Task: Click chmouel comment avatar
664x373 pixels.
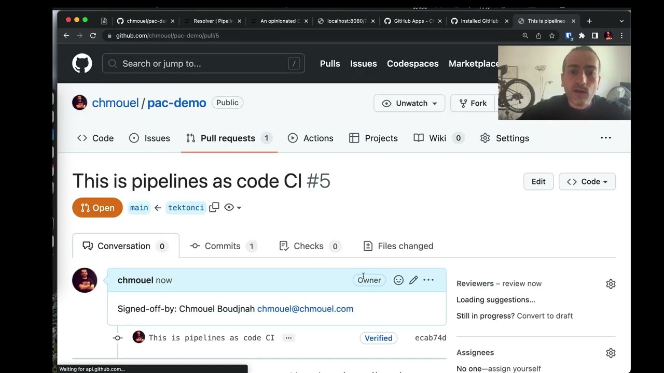Action: 85,280
